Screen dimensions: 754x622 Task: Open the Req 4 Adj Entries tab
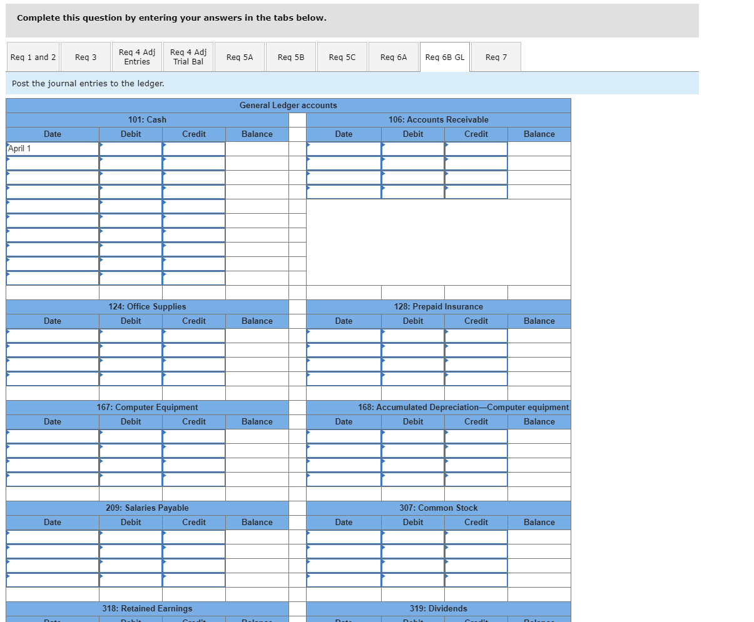tap(137, 57)
